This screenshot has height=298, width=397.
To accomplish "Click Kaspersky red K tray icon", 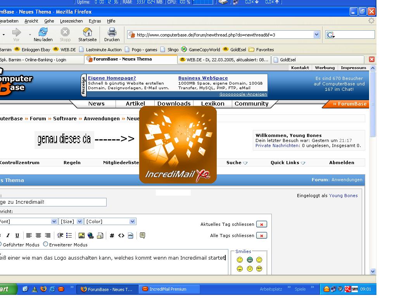I will (348, 289).
